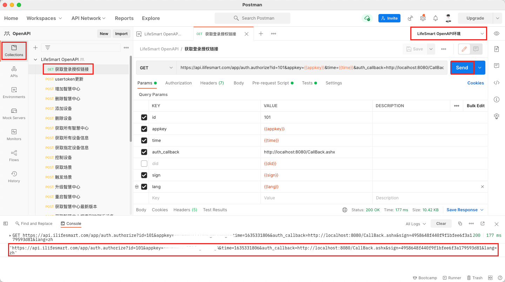
Task: Click the Import button
Action: 121,34
